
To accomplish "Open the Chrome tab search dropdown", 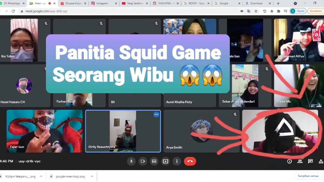I will click(295, 4).
